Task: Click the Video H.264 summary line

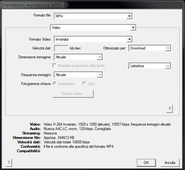Action: 107,124
